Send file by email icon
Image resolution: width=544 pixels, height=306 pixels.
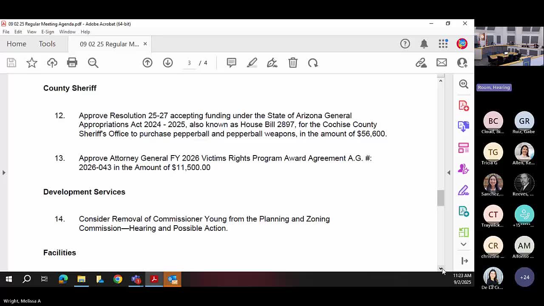442,63
